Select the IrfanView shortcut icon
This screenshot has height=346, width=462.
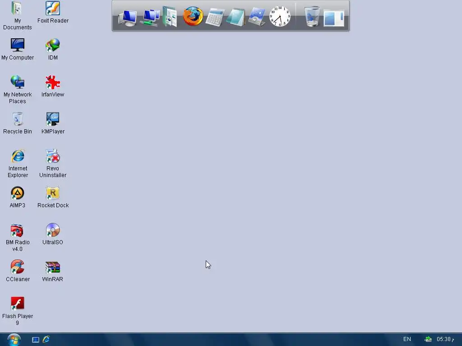[x=53, y=86]
